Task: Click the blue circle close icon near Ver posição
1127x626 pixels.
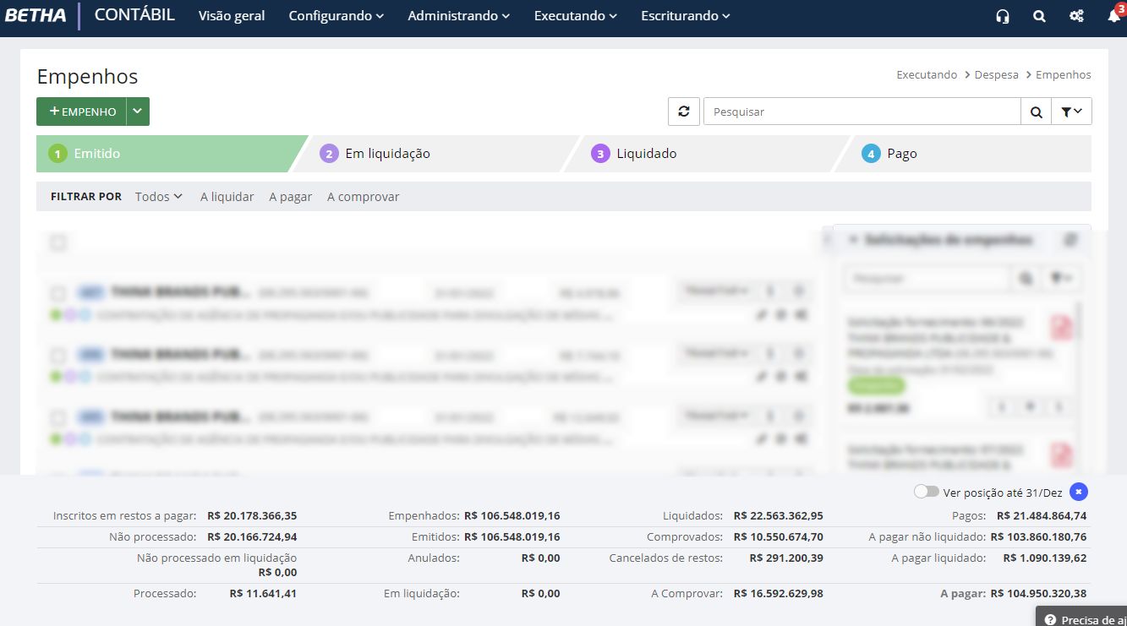Action: [1078, 492]
